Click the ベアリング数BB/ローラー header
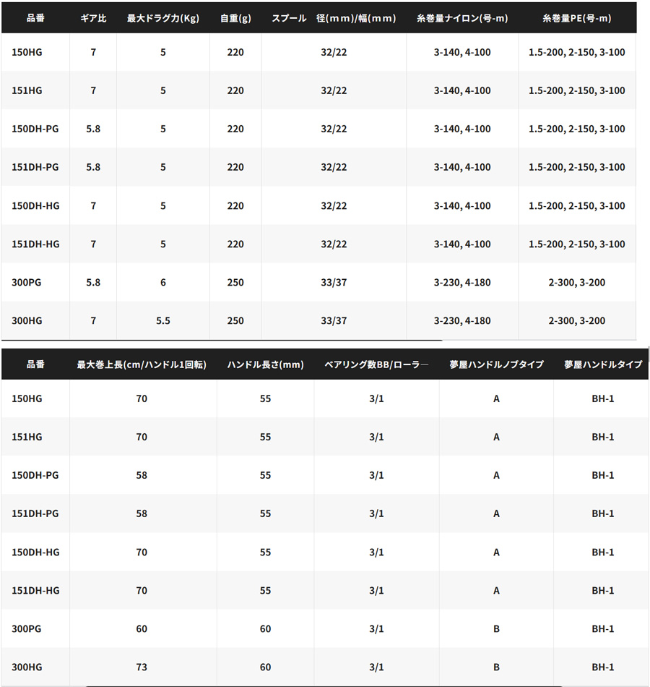Viewport: 650px width, 687px height. point(376,364)
